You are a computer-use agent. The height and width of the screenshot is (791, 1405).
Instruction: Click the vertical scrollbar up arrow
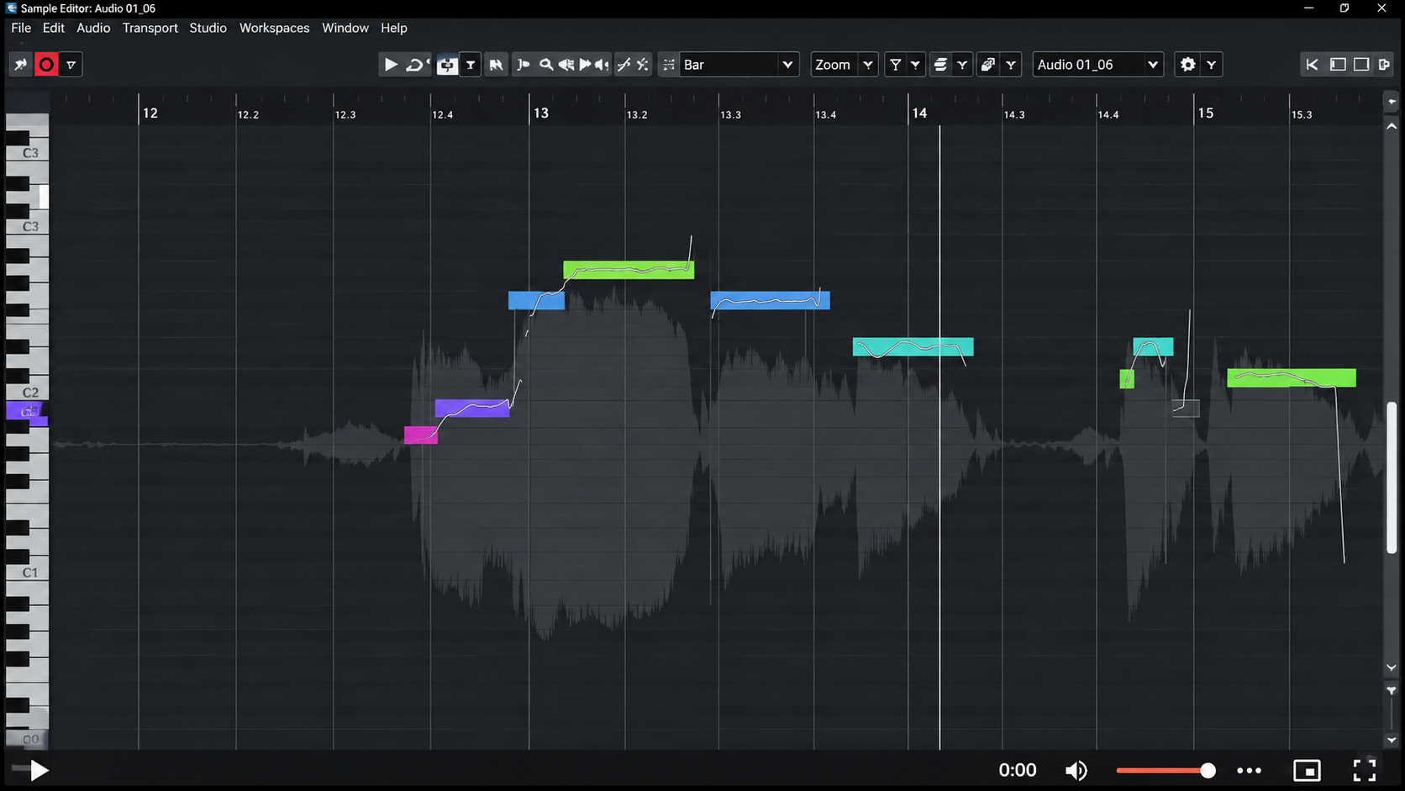1392,126
